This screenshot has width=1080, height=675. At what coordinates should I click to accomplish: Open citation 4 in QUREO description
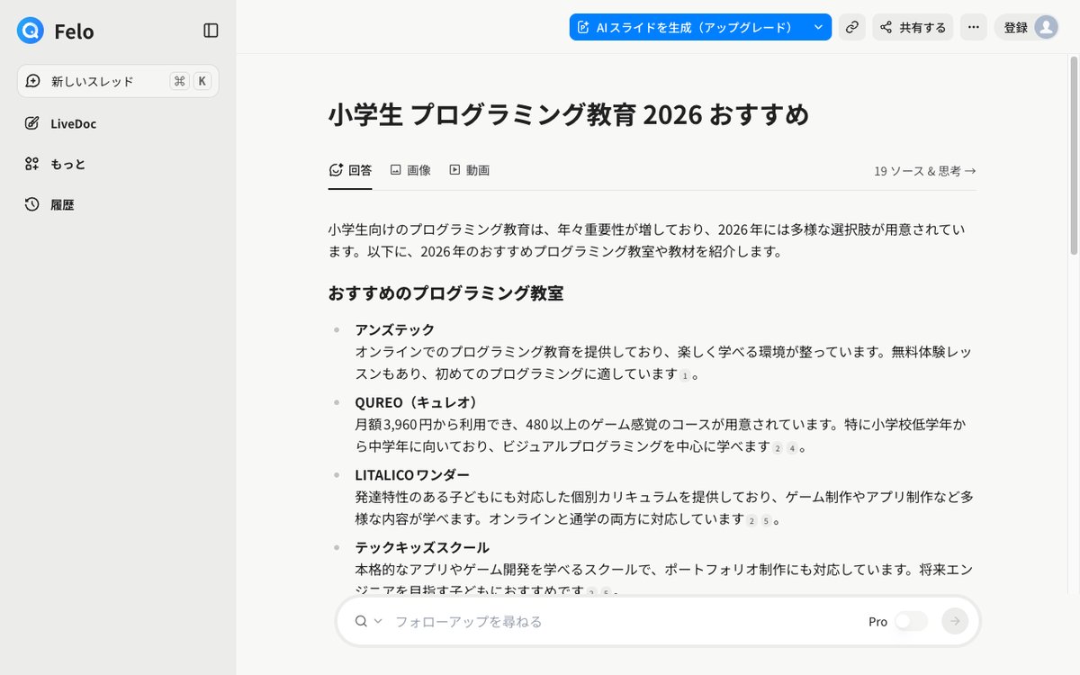tap(791, 448)
